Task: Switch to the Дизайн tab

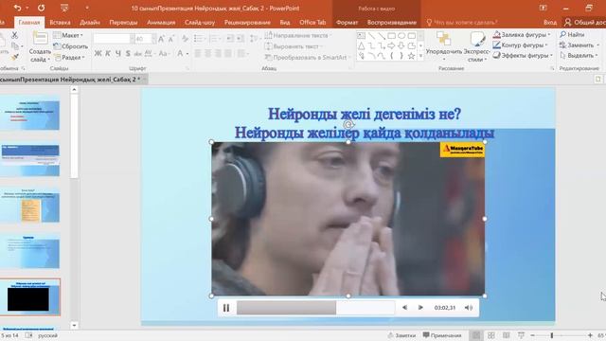Action: 90,23
